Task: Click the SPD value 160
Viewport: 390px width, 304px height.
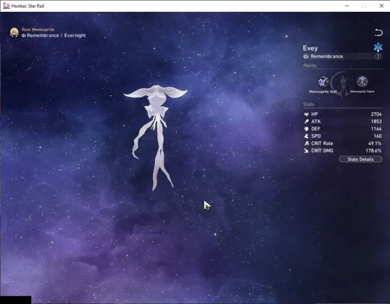Action: point(378,136)
